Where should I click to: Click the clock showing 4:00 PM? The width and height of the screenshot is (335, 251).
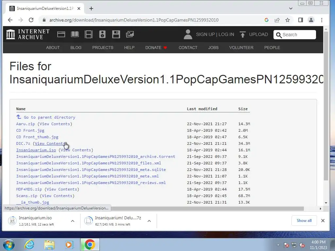coord(318,242)
